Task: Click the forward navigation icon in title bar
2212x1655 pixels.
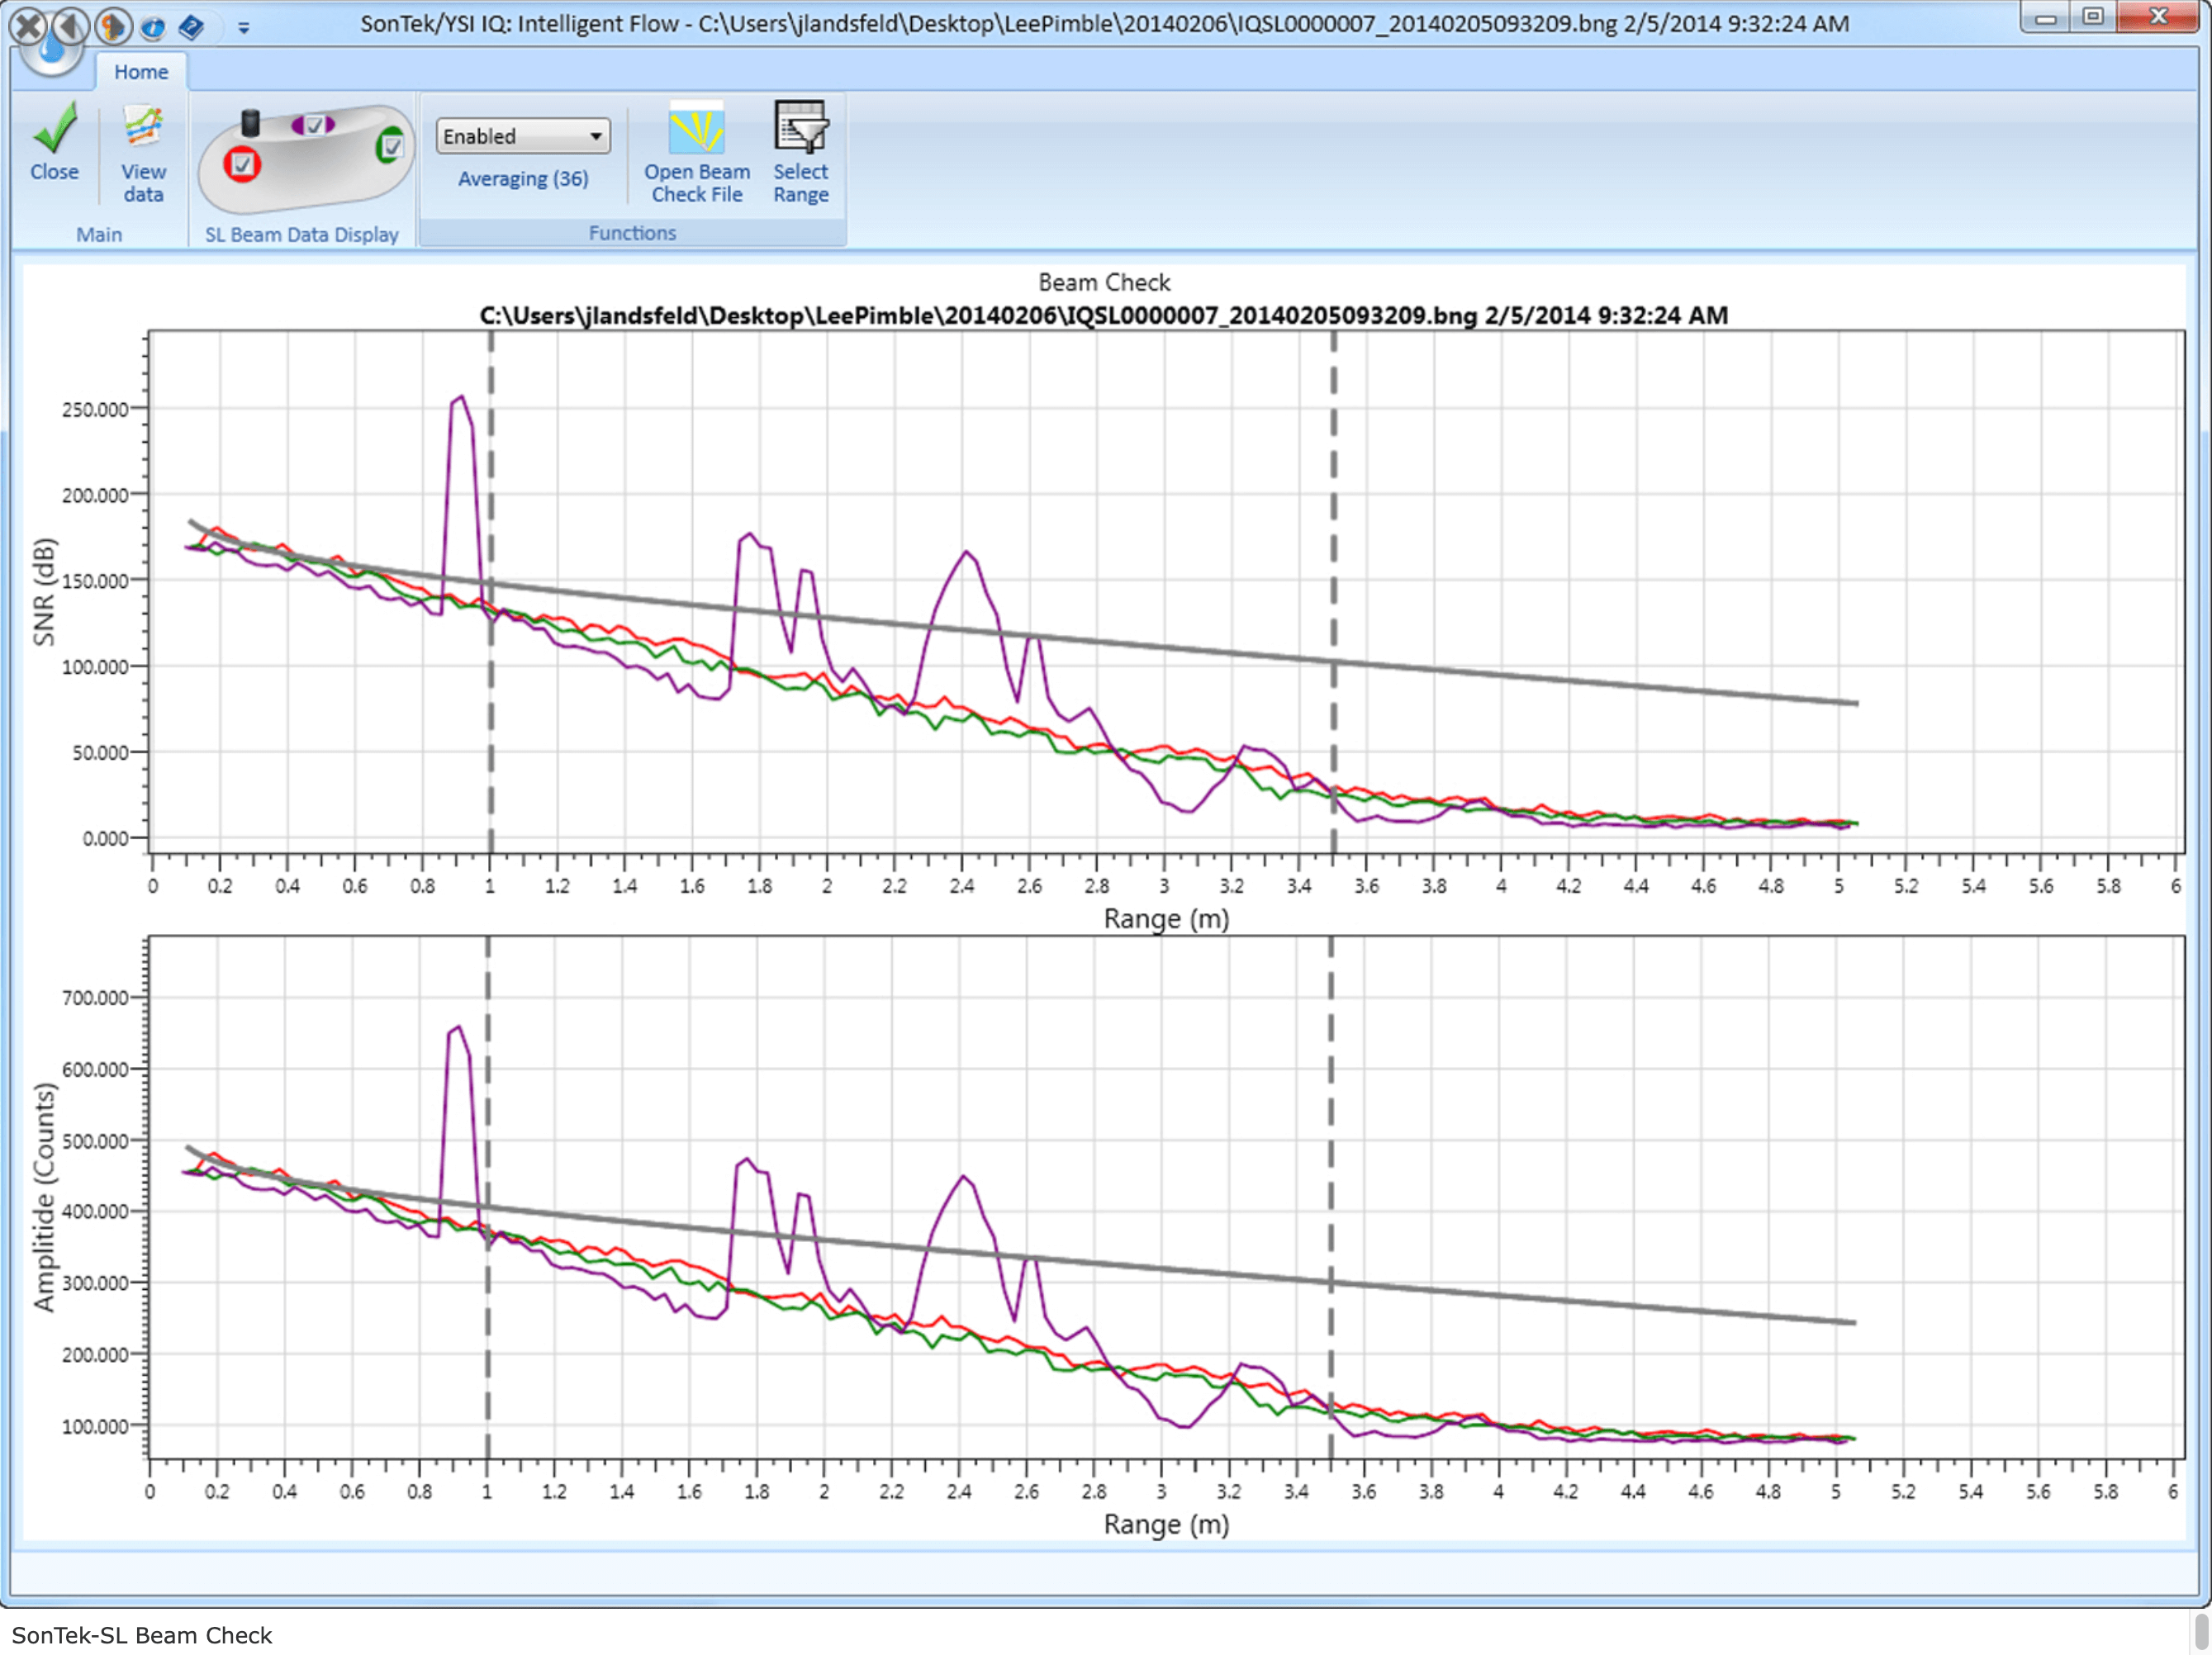Action: [x=113, y=26]
